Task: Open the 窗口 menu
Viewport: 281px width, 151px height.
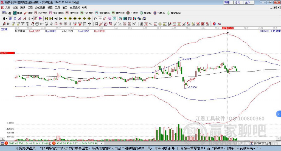Action: click(65, 7)
